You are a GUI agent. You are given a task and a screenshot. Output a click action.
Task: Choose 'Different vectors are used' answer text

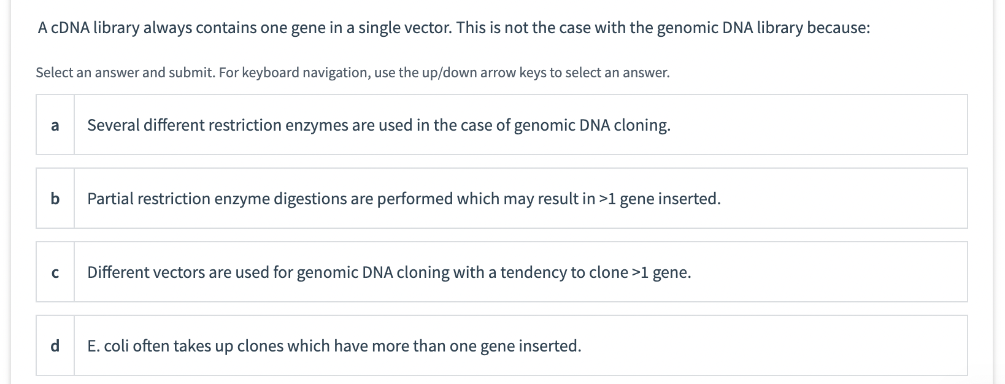389,272
